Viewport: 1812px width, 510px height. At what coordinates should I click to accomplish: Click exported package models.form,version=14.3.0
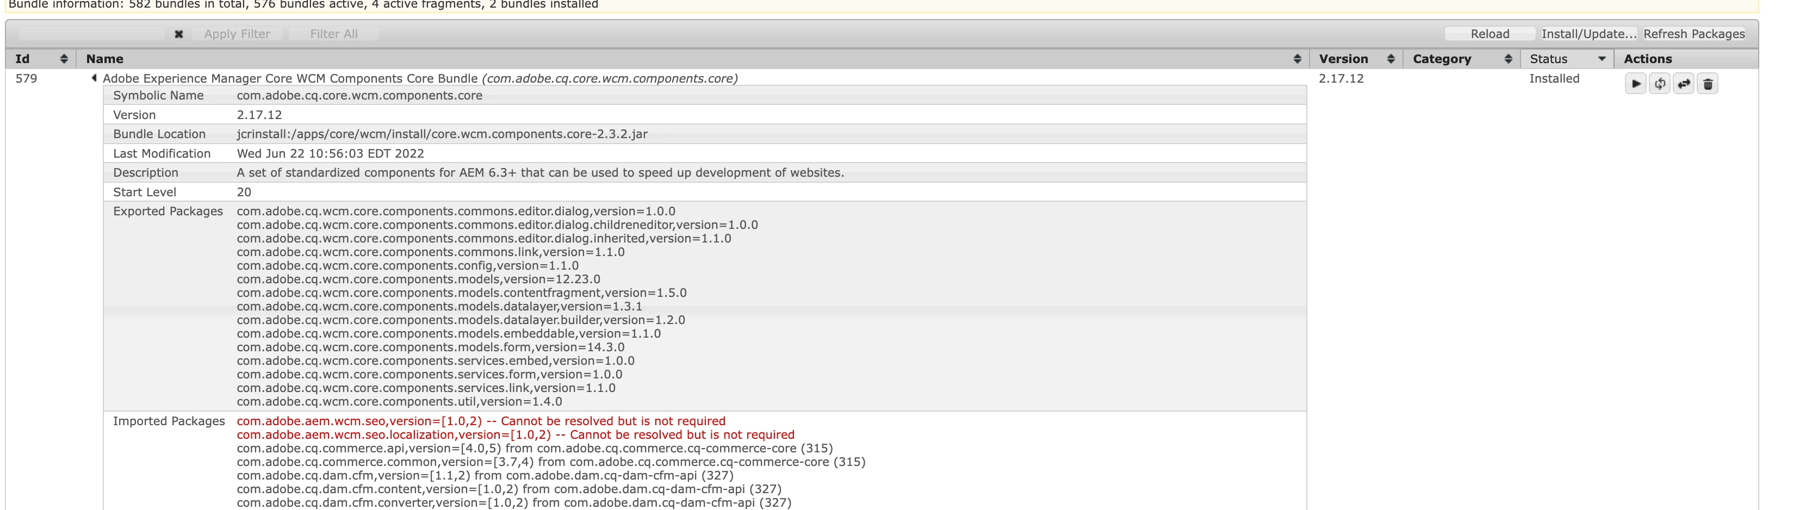click(x=431, y=347)
